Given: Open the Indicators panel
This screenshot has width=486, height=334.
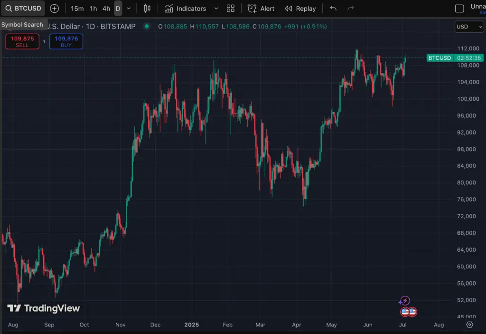Looking at the screenshot, I should [x=185, y=9].
